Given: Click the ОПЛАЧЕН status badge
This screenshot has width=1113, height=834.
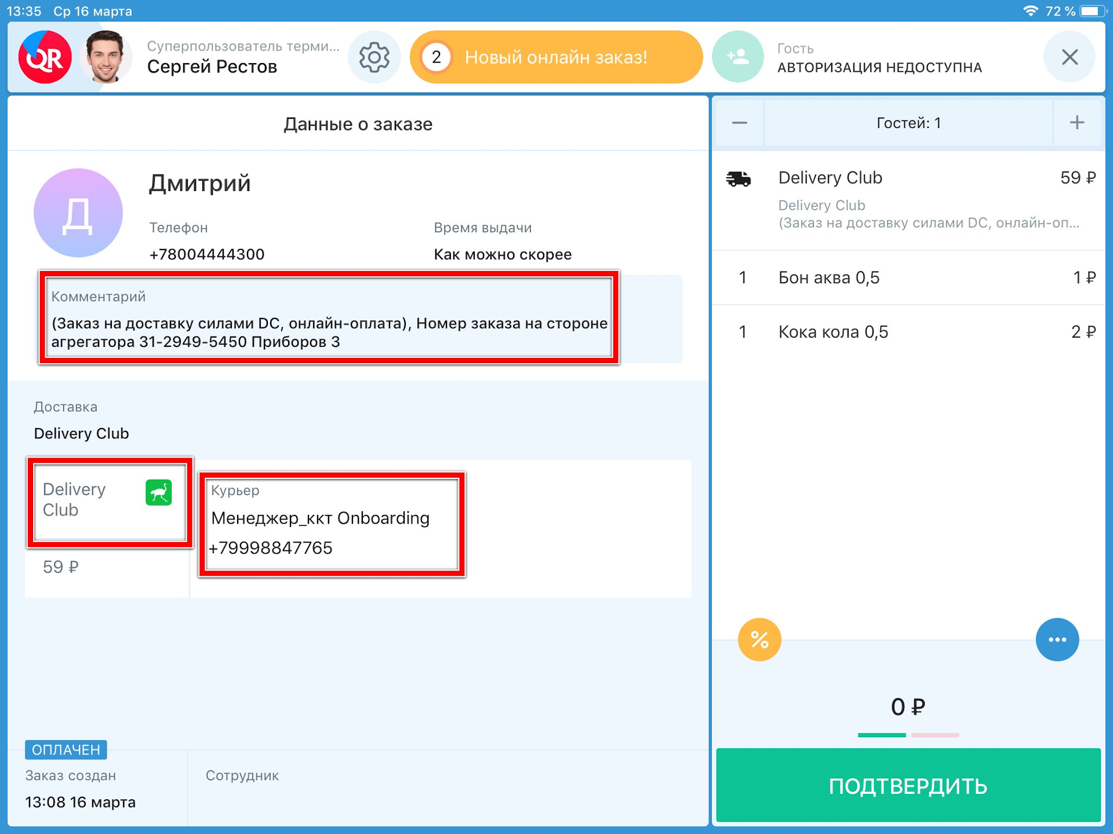Looking at the screenshot, I should point(66,750).
